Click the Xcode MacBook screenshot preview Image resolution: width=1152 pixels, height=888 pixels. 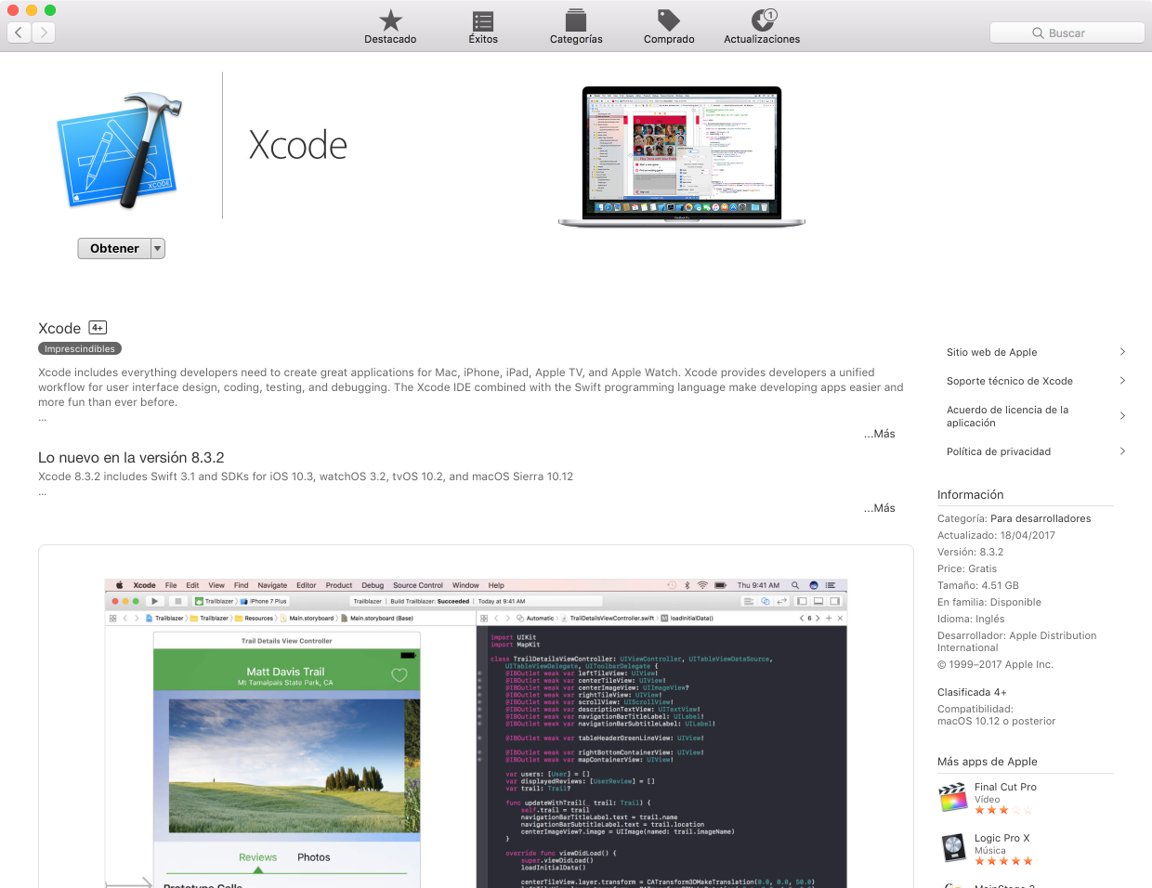(681, 155)
